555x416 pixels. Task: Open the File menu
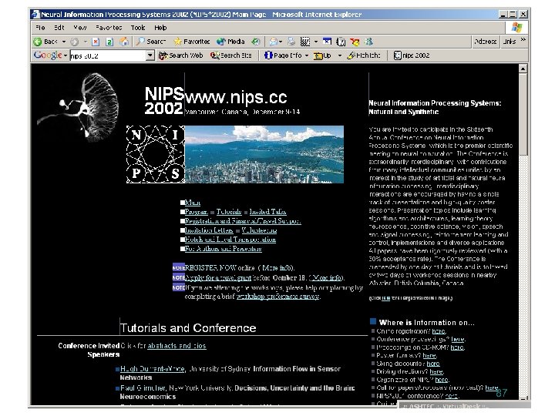coord(40,28)
